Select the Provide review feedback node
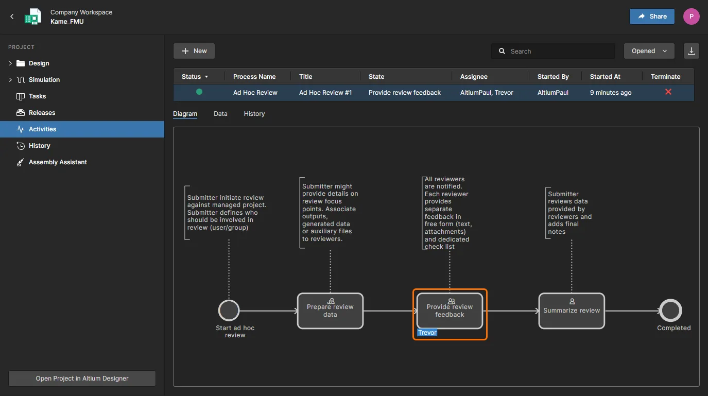Image resolution: width=708 pixels, height=396 pixels. pyautogui.click(x=450, y=311)
